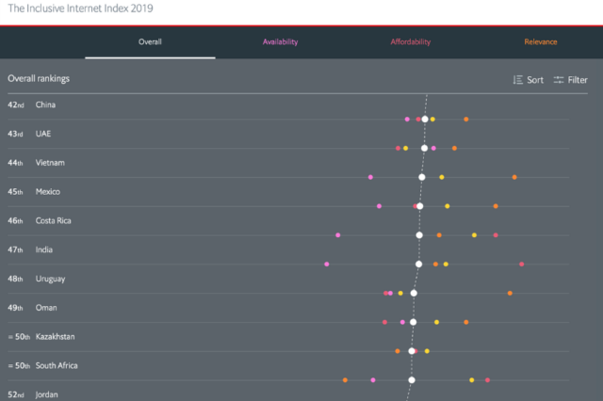Click Mexico's yellow dot marker
Image resolution: width=603 pixels, height=401 pixels.
(x=447, y=206)
